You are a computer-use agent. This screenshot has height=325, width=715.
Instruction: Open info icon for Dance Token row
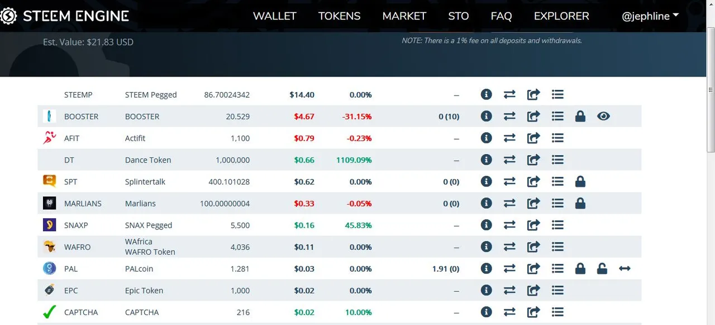(486, 160)
